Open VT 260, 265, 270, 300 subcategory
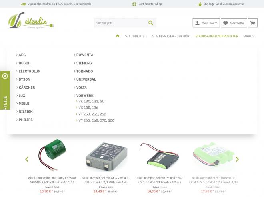Viewport: 264px width, 197px height. point(96,120)
